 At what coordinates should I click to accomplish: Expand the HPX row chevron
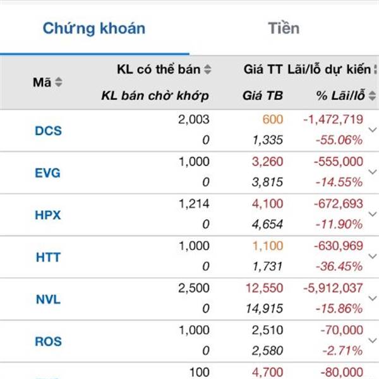tap(372, 214)
